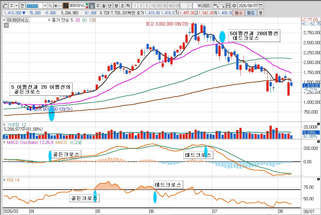Click the SK하이닉스 chart legend label

click(18, 20)
